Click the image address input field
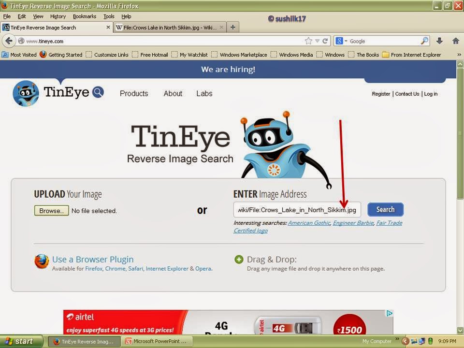Viewport: 464px width, 348px height. (x=297, y=210)
